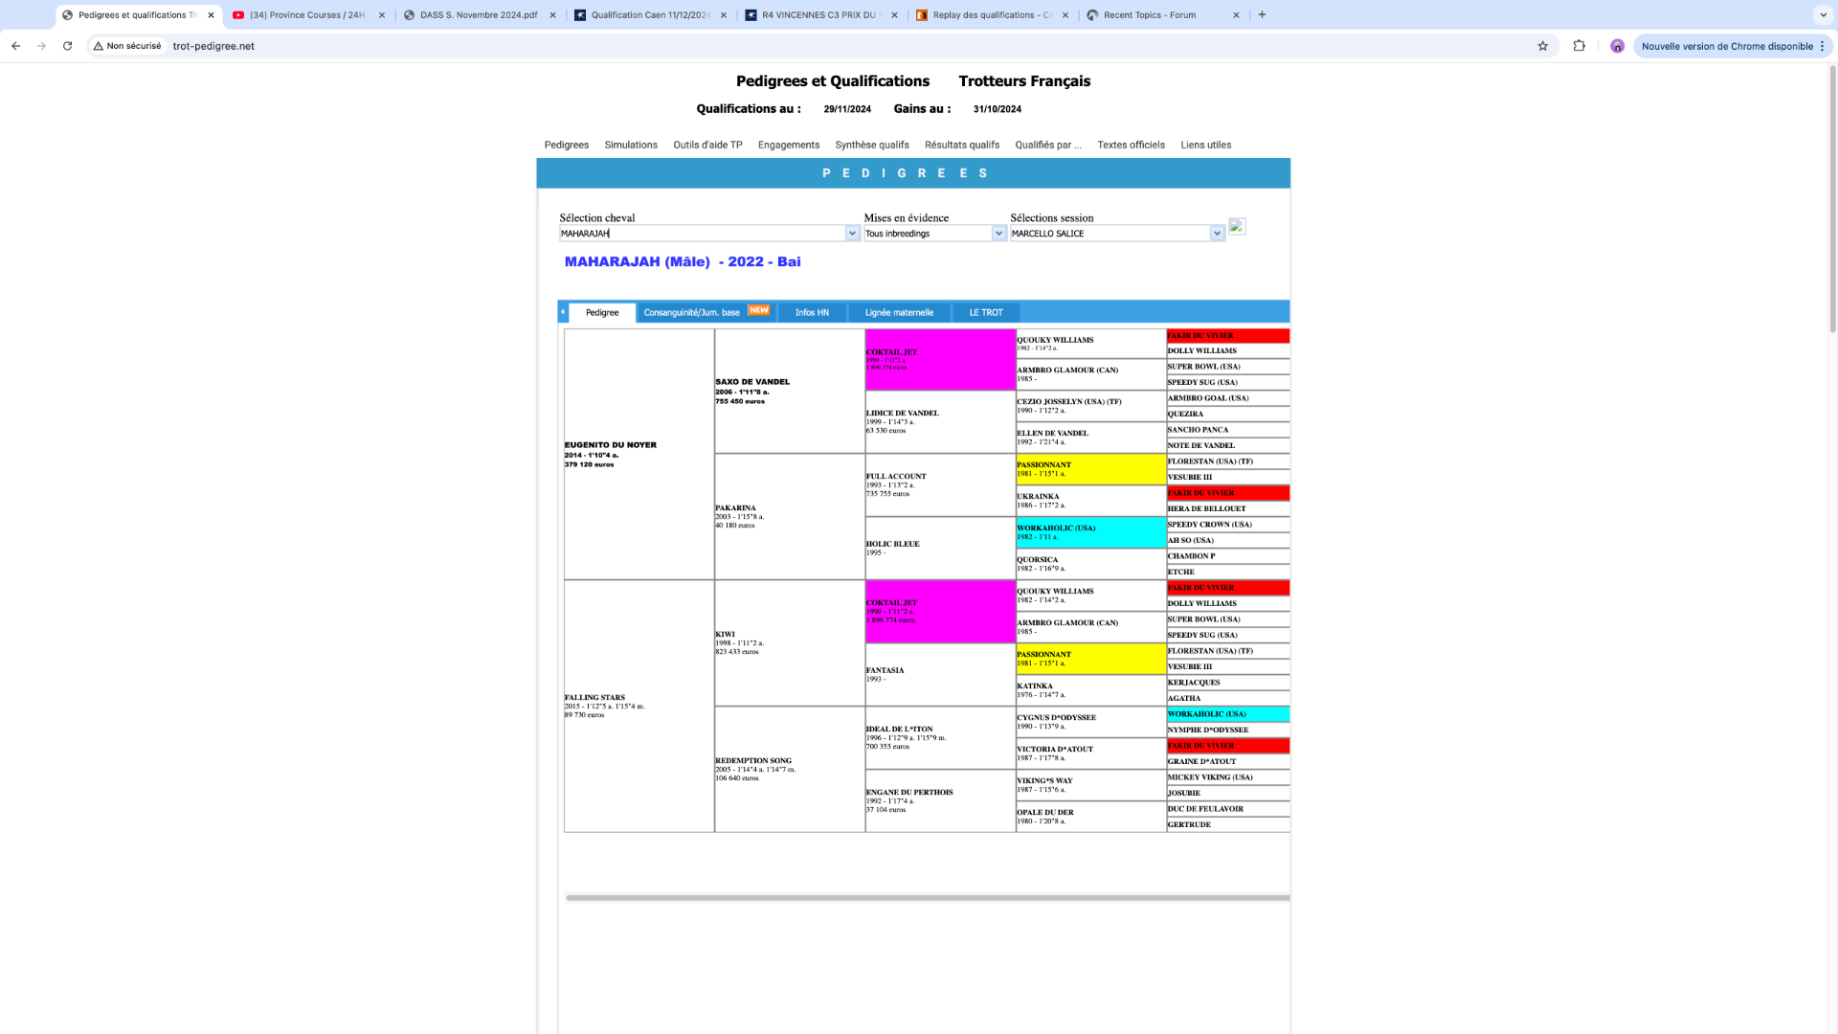This screenshot has height=1034, width=1838.
Task: Open the Pedigrees menu item
Action: click(x=567, y=146)
